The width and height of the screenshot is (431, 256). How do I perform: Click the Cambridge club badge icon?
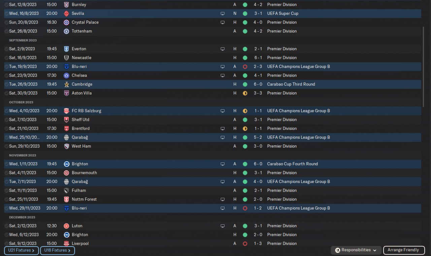[x=66, y=84]
